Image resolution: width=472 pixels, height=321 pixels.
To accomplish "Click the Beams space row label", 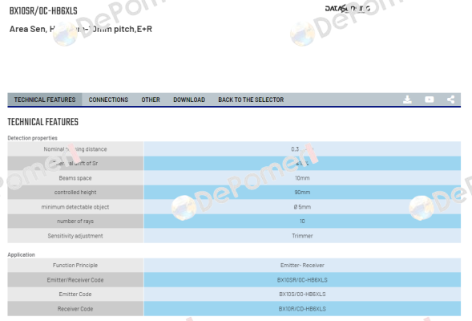I will [x=75, y=178].
